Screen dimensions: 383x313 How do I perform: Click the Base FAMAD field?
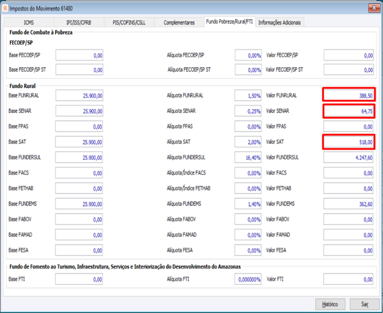tap(79, 235)
